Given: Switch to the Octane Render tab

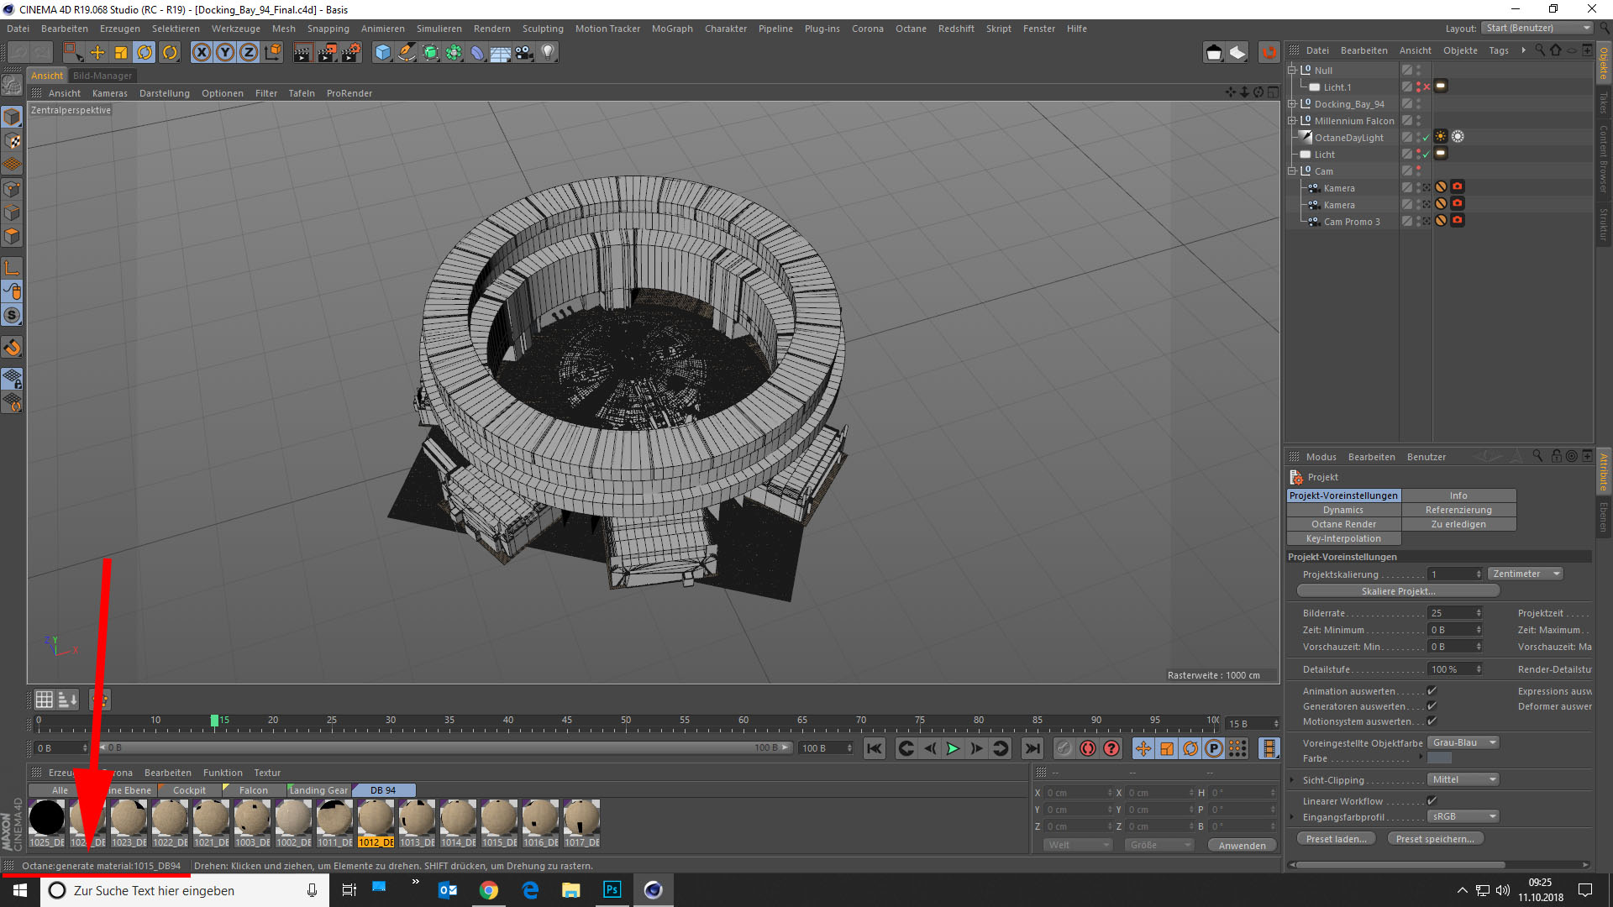Looking at the screenshot, I should (1343, 524).
